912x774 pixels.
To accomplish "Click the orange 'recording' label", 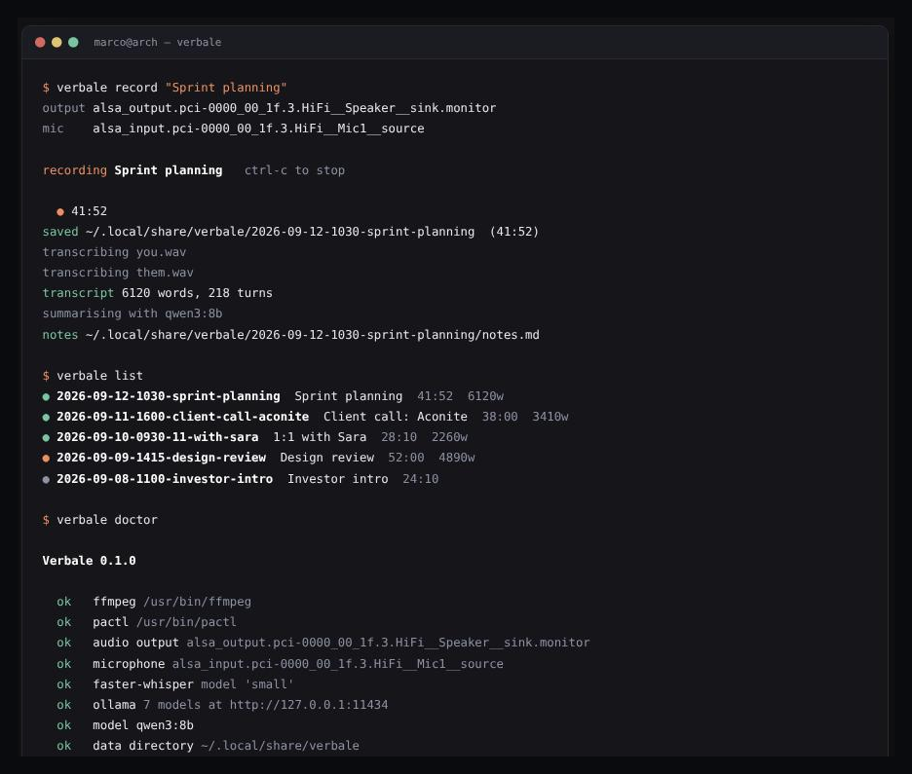I will (x=74, y=170).
